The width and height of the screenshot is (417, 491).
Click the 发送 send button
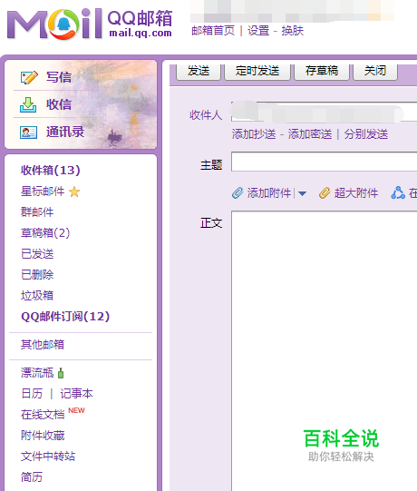(x=199, y=72)
